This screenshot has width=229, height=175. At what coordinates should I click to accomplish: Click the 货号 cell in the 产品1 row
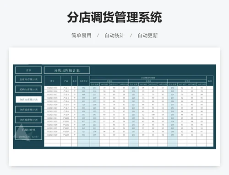(x=52, y=88)
